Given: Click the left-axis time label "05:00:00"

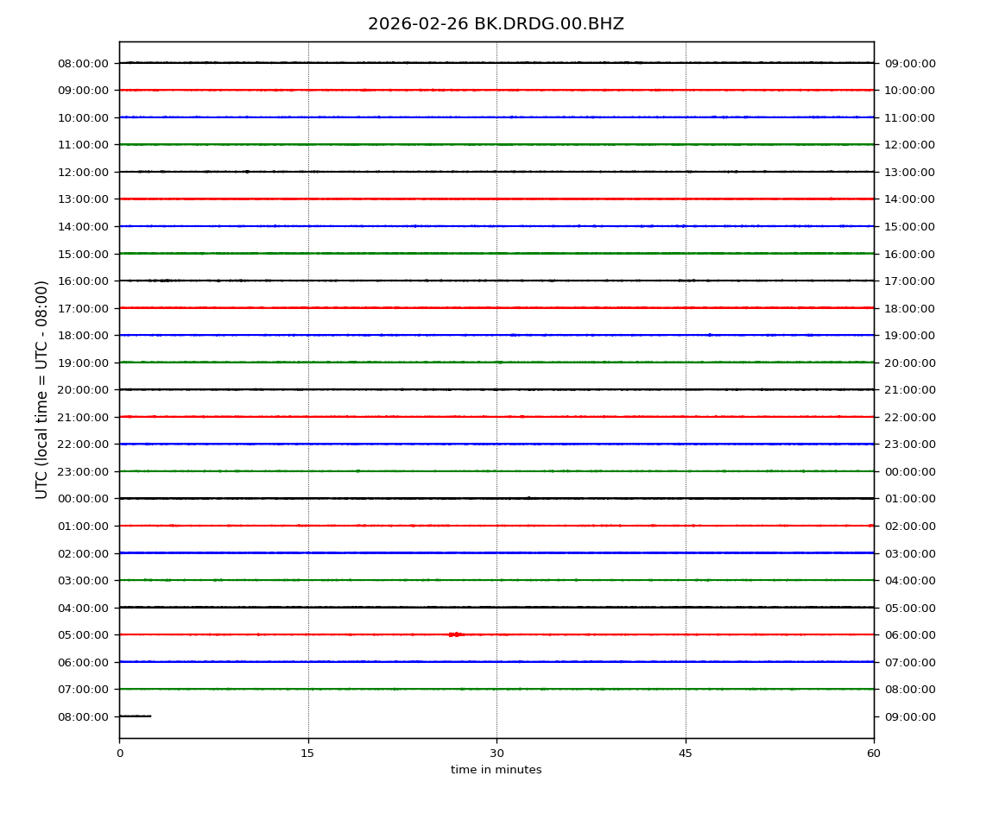Looking at the screenshot, I should pos(83,635).
